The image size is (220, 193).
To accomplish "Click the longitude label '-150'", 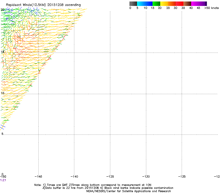I will (3, 176).
